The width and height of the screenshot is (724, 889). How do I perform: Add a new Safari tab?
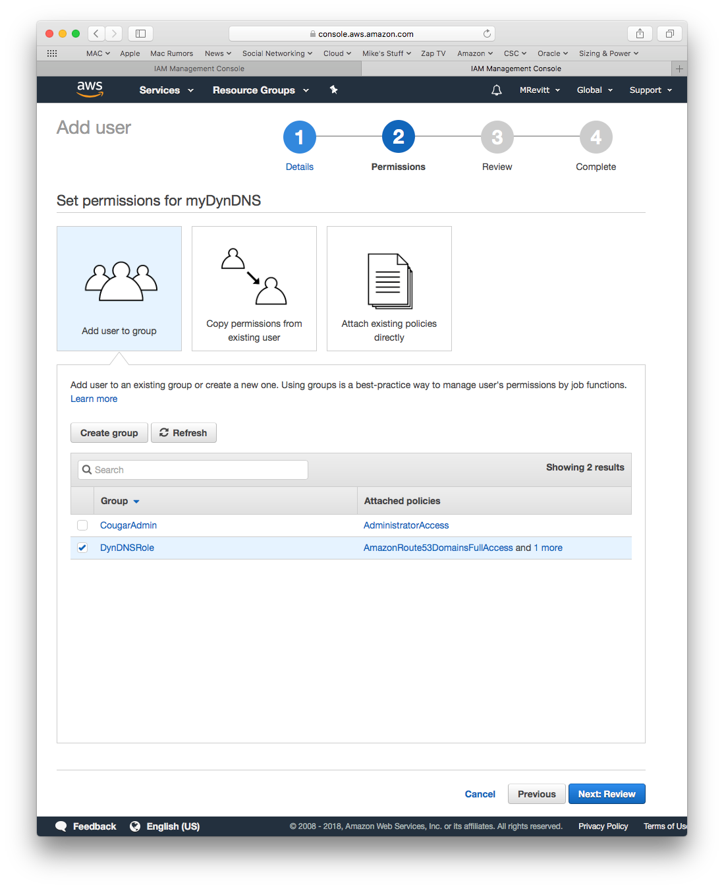click(x=679, y=69)
